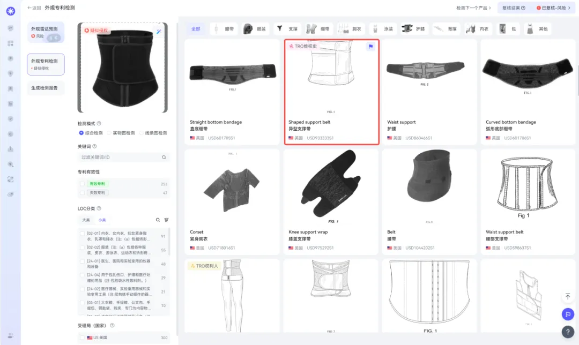Select the 支撑 filter tab
Image resolution: width=579 pixels, height=345 pixels.
pyautogui.click(x=288, y=29)
